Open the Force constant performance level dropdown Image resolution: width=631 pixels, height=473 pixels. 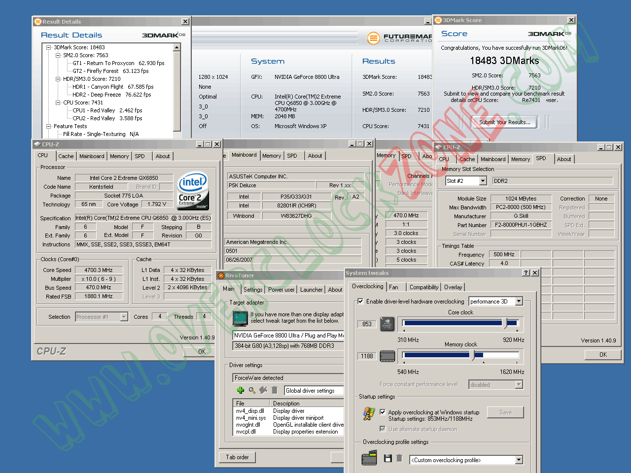point(519,384)
